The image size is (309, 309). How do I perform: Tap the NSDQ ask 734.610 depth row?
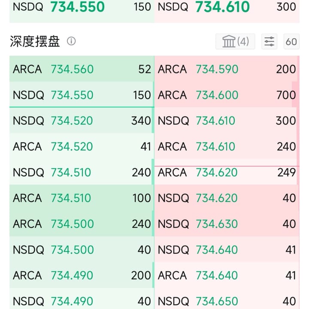[227, 121]
